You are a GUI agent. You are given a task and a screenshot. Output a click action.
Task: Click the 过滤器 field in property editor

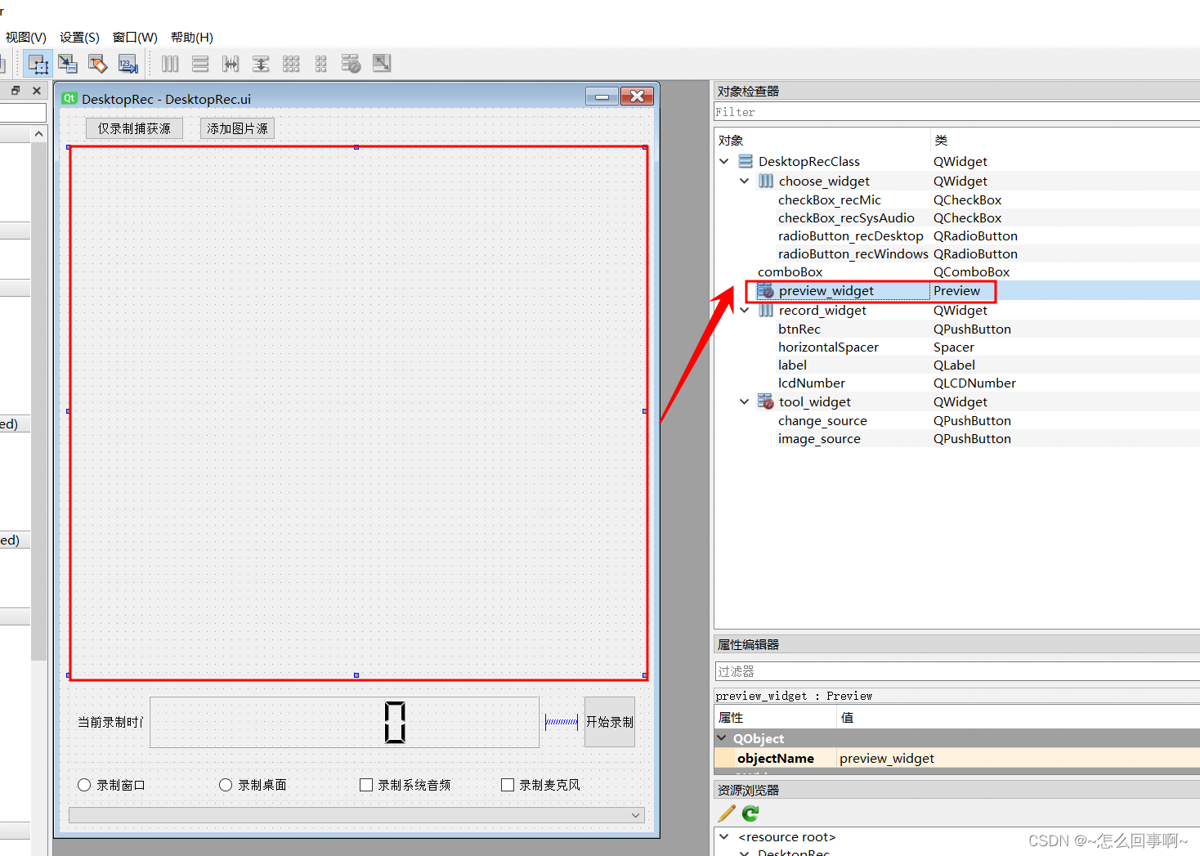click(956, 671)
